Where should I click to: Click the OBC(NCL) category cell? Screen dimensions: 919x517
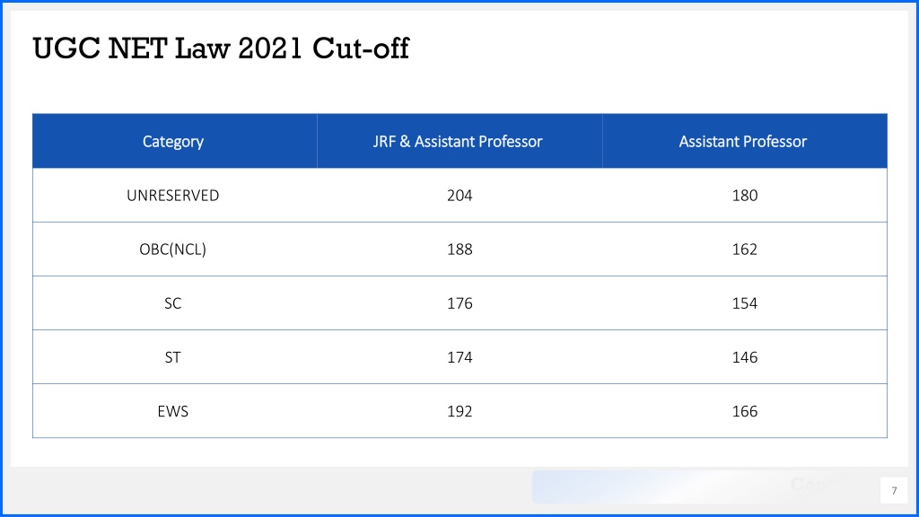pyautogui.click(x=175, y=250)
